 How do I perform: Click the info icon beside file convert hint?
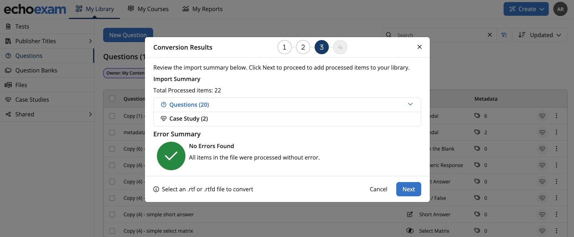156,189
